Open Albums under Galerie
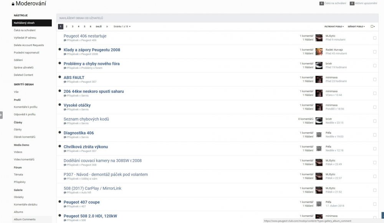The width and height of the screenshot is (384, 223). coord(18,212)
